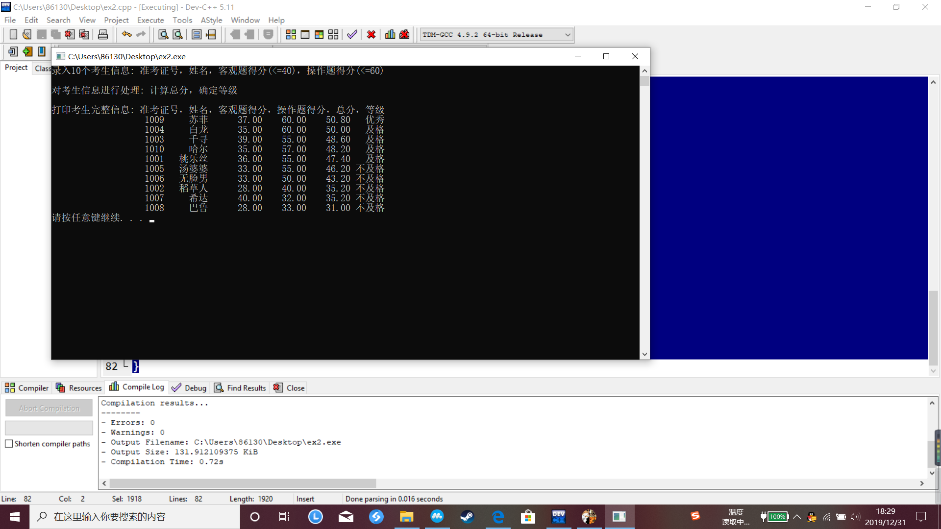Select the Project sidebar tab
Image resolution: width=941 pixels, height=529 pixels.
16,68
